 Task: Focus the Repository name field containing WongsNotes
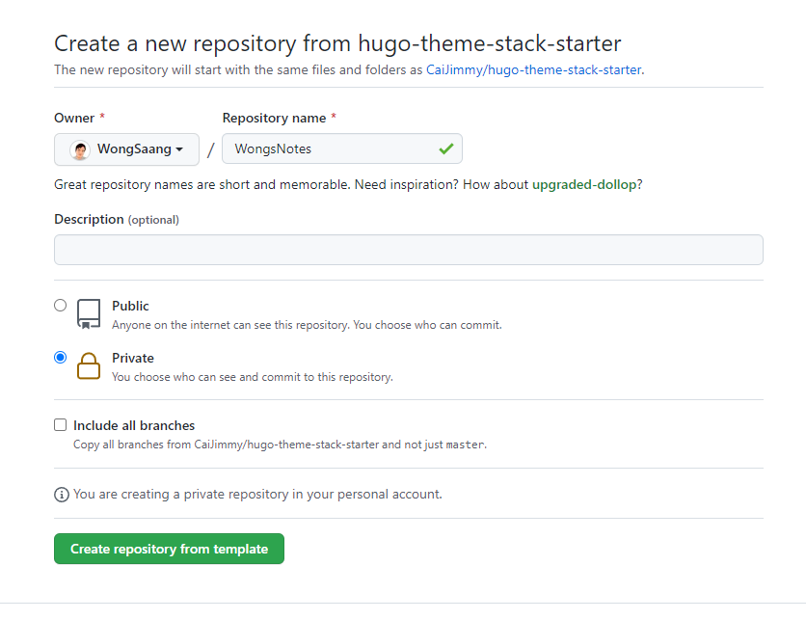[x=328, y=149]
